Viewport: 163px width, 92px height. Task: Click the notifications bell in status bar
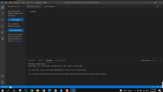pyautogui.click(x=161, y=87)
